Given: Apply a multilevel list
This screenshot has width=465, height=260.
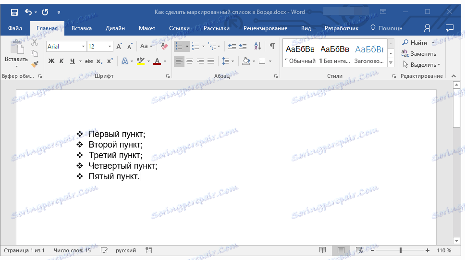Looking at the screenshot, I should [x=212, y=46].
